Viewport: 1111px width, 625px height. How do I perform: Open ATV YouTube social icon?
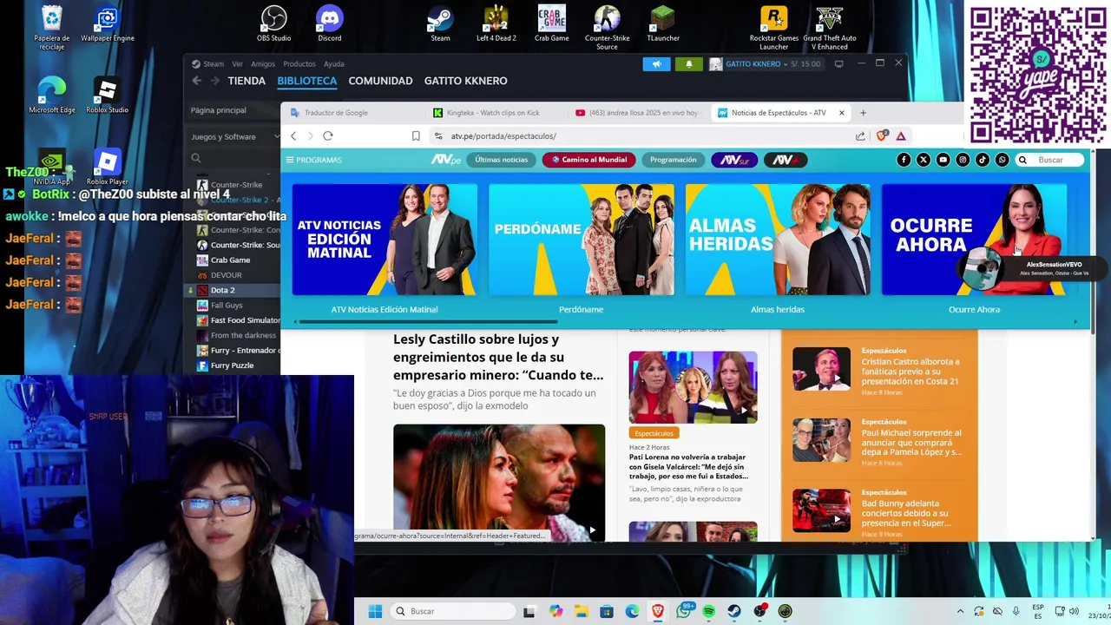[x=943, y=160]
